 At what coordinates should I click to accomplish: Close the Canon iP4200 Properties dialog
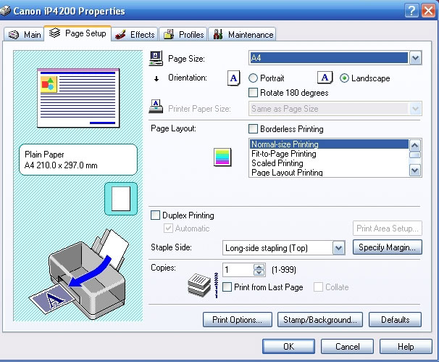[428, 11]
